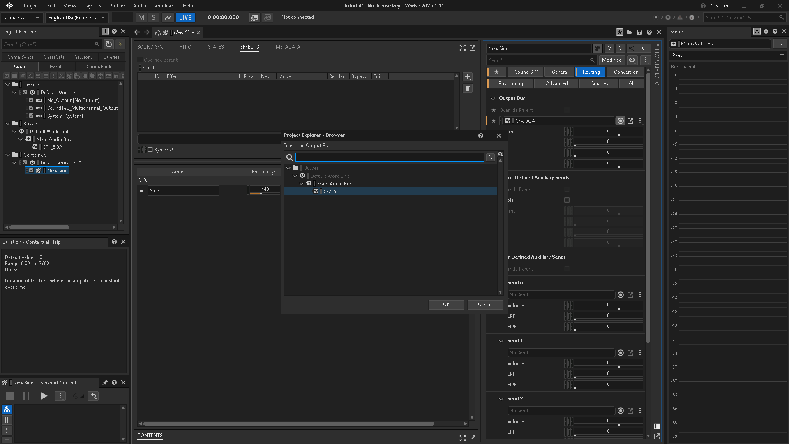This screenshot has width=789, height=444.
Task: Tick the Game-Defined Auxiliary Sends Enable checkbox
Action: [x=567, y=200]
